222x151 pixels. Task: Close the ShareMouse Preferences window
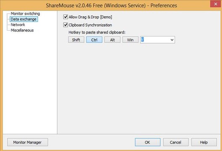point(216,4)
